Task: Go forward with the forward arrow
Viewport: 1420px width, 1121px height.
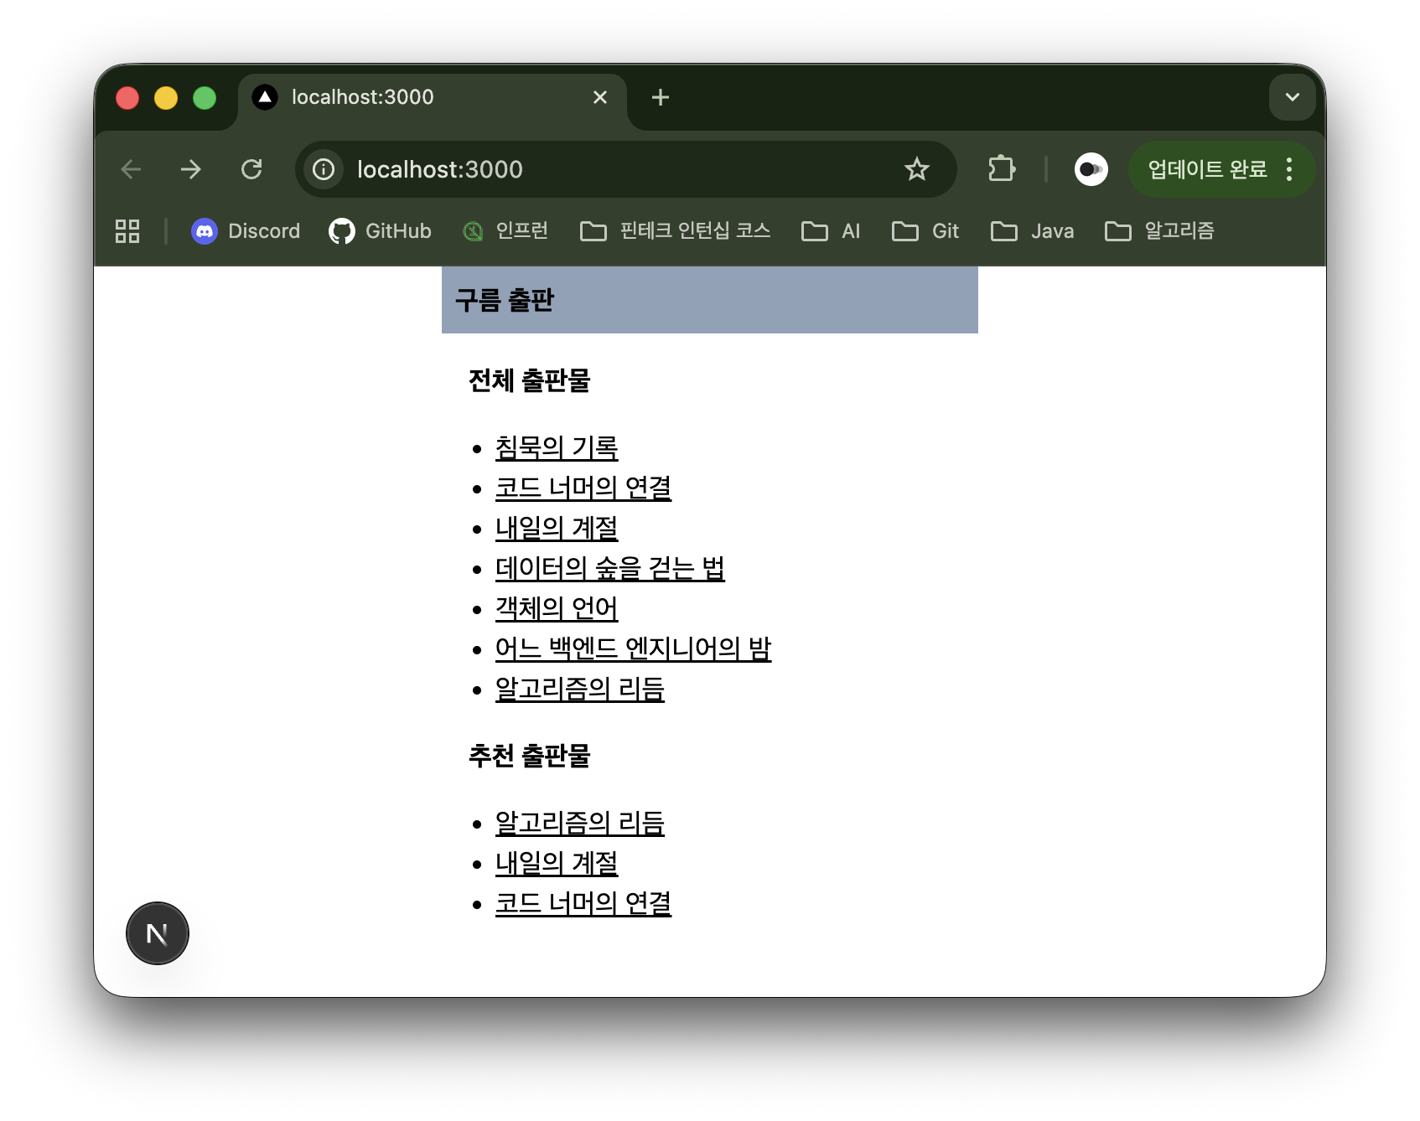Action: (191, 169)
